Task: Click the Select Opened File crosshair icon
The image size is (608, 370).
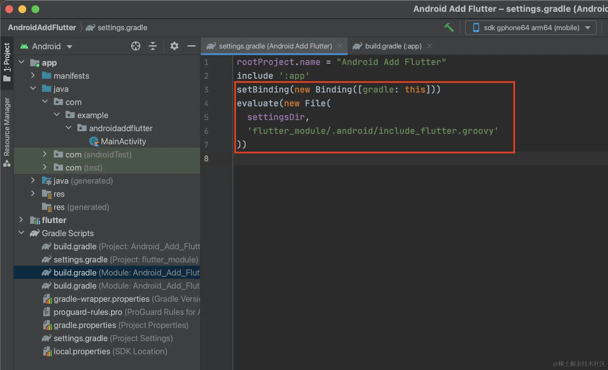Action: pyautogui.click(x=136, y=46)
